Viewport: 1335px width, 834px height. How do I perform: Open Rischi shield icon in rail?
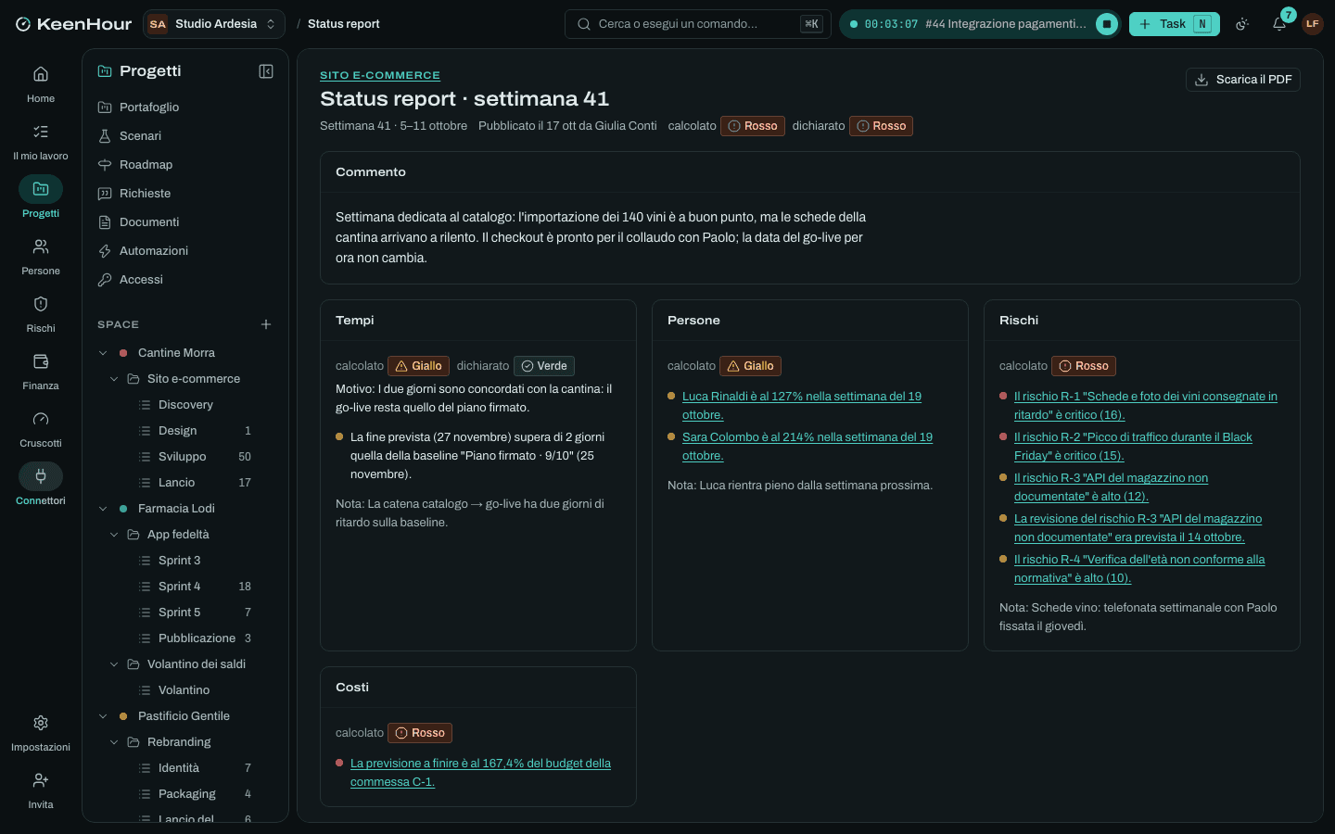(x=41, y=314)
